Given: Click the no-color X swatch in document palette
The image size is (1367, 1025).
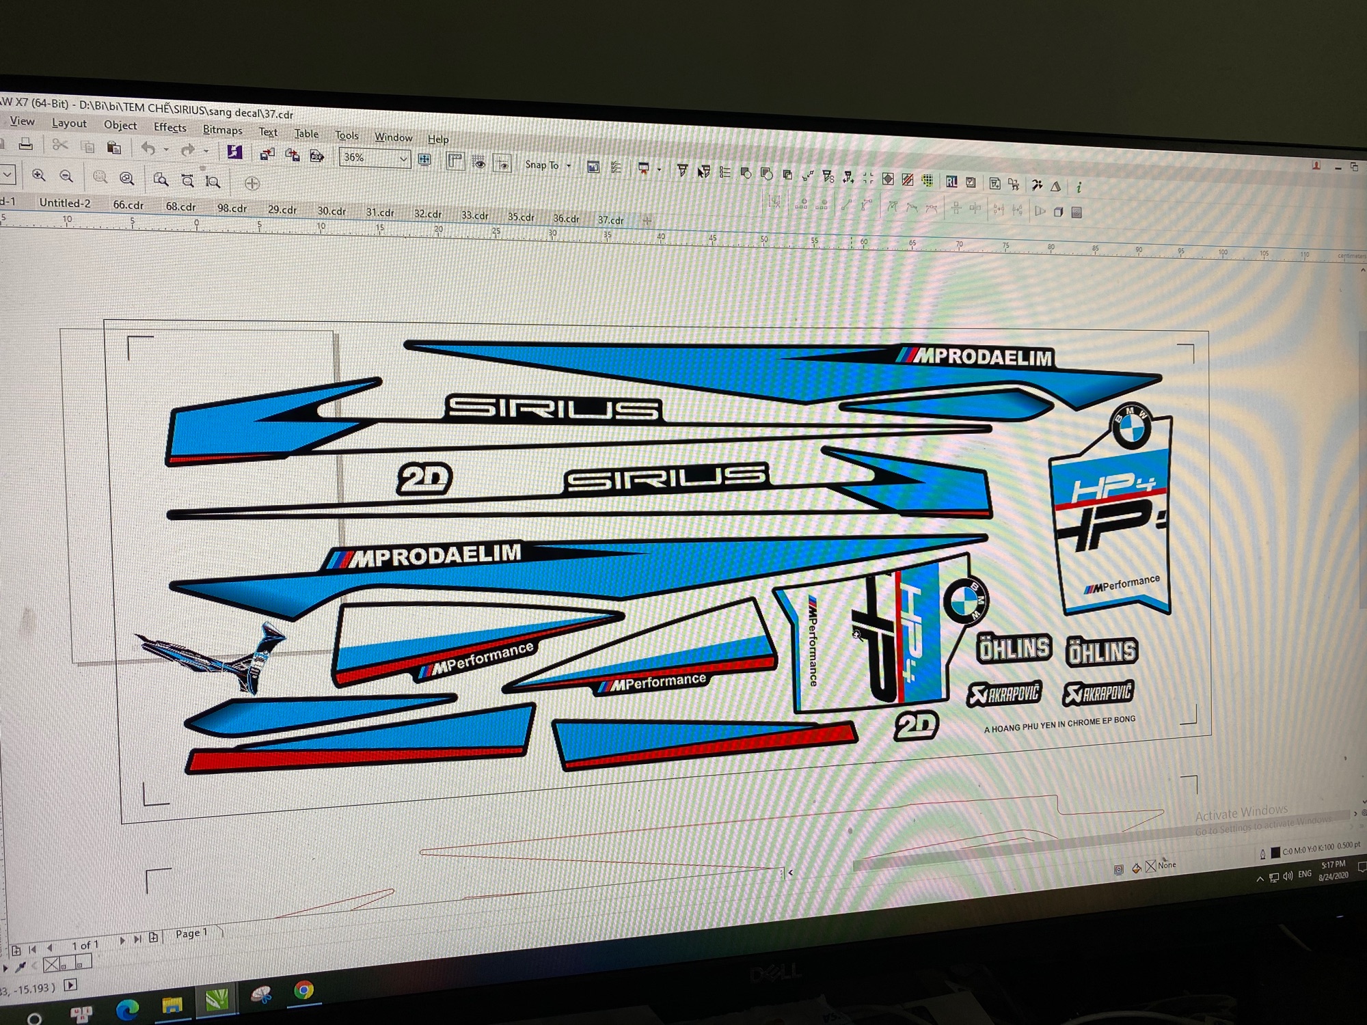Looking at the screenshot, I should [x=51, y=965].
